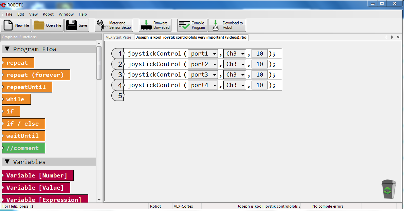Click the VEX-Cortex status bar entry
Viewport: 404px width, 211px height.
pos(183,206)
